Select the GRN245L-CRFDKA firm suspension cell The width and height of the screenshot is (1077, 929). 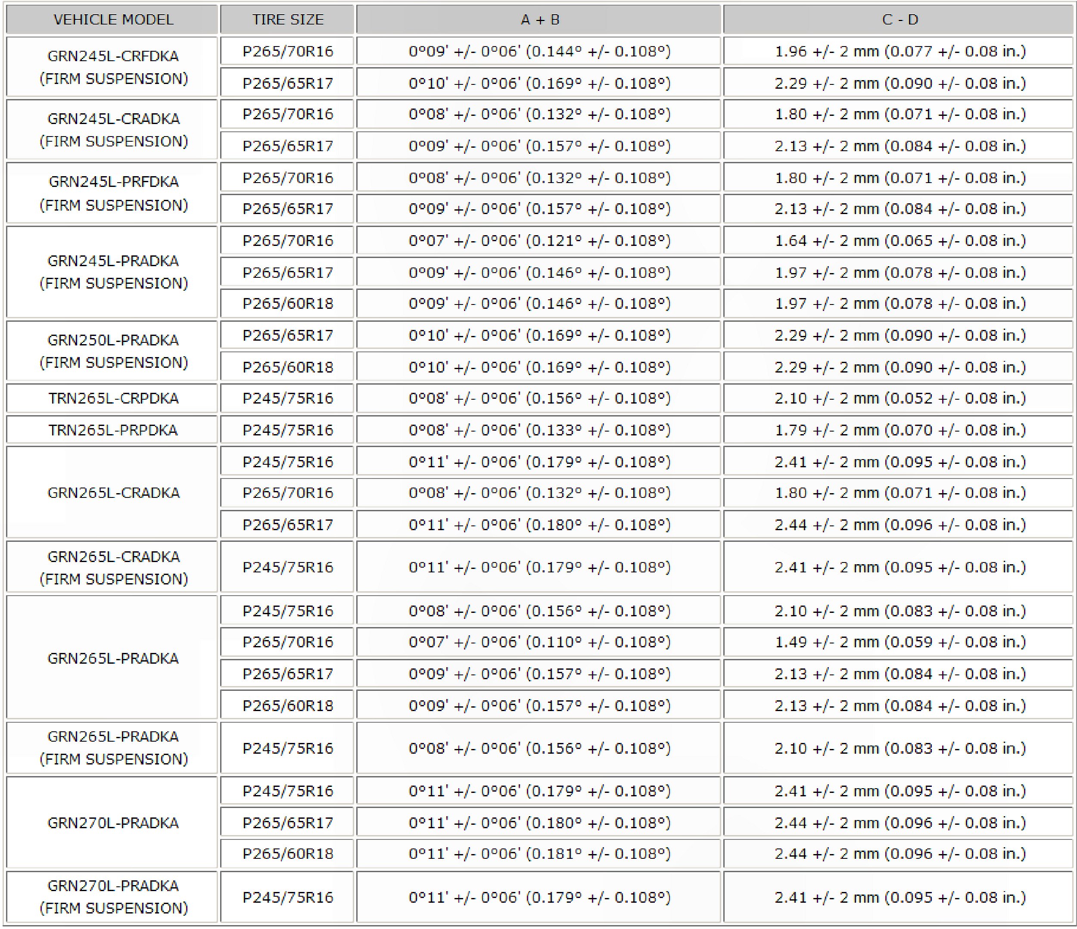112,67
